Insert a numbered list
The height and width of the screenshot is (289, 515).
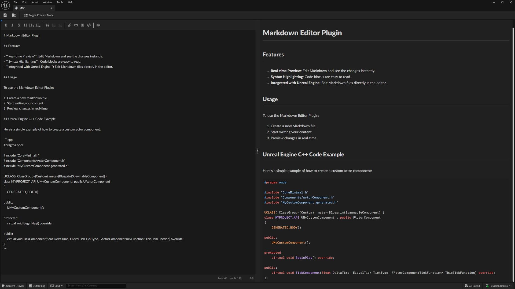pos(60,25)
